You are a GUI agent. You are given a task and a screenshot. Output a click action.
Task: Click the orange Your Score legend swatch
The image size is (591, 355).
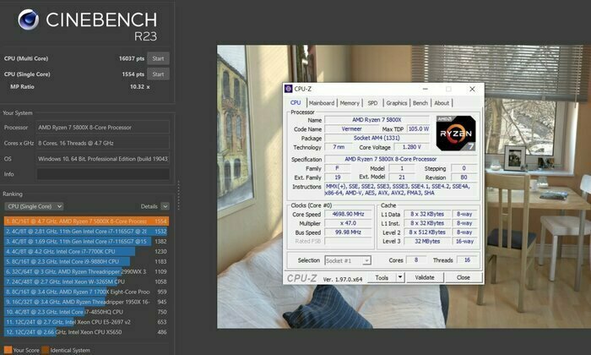click(8, 350)
